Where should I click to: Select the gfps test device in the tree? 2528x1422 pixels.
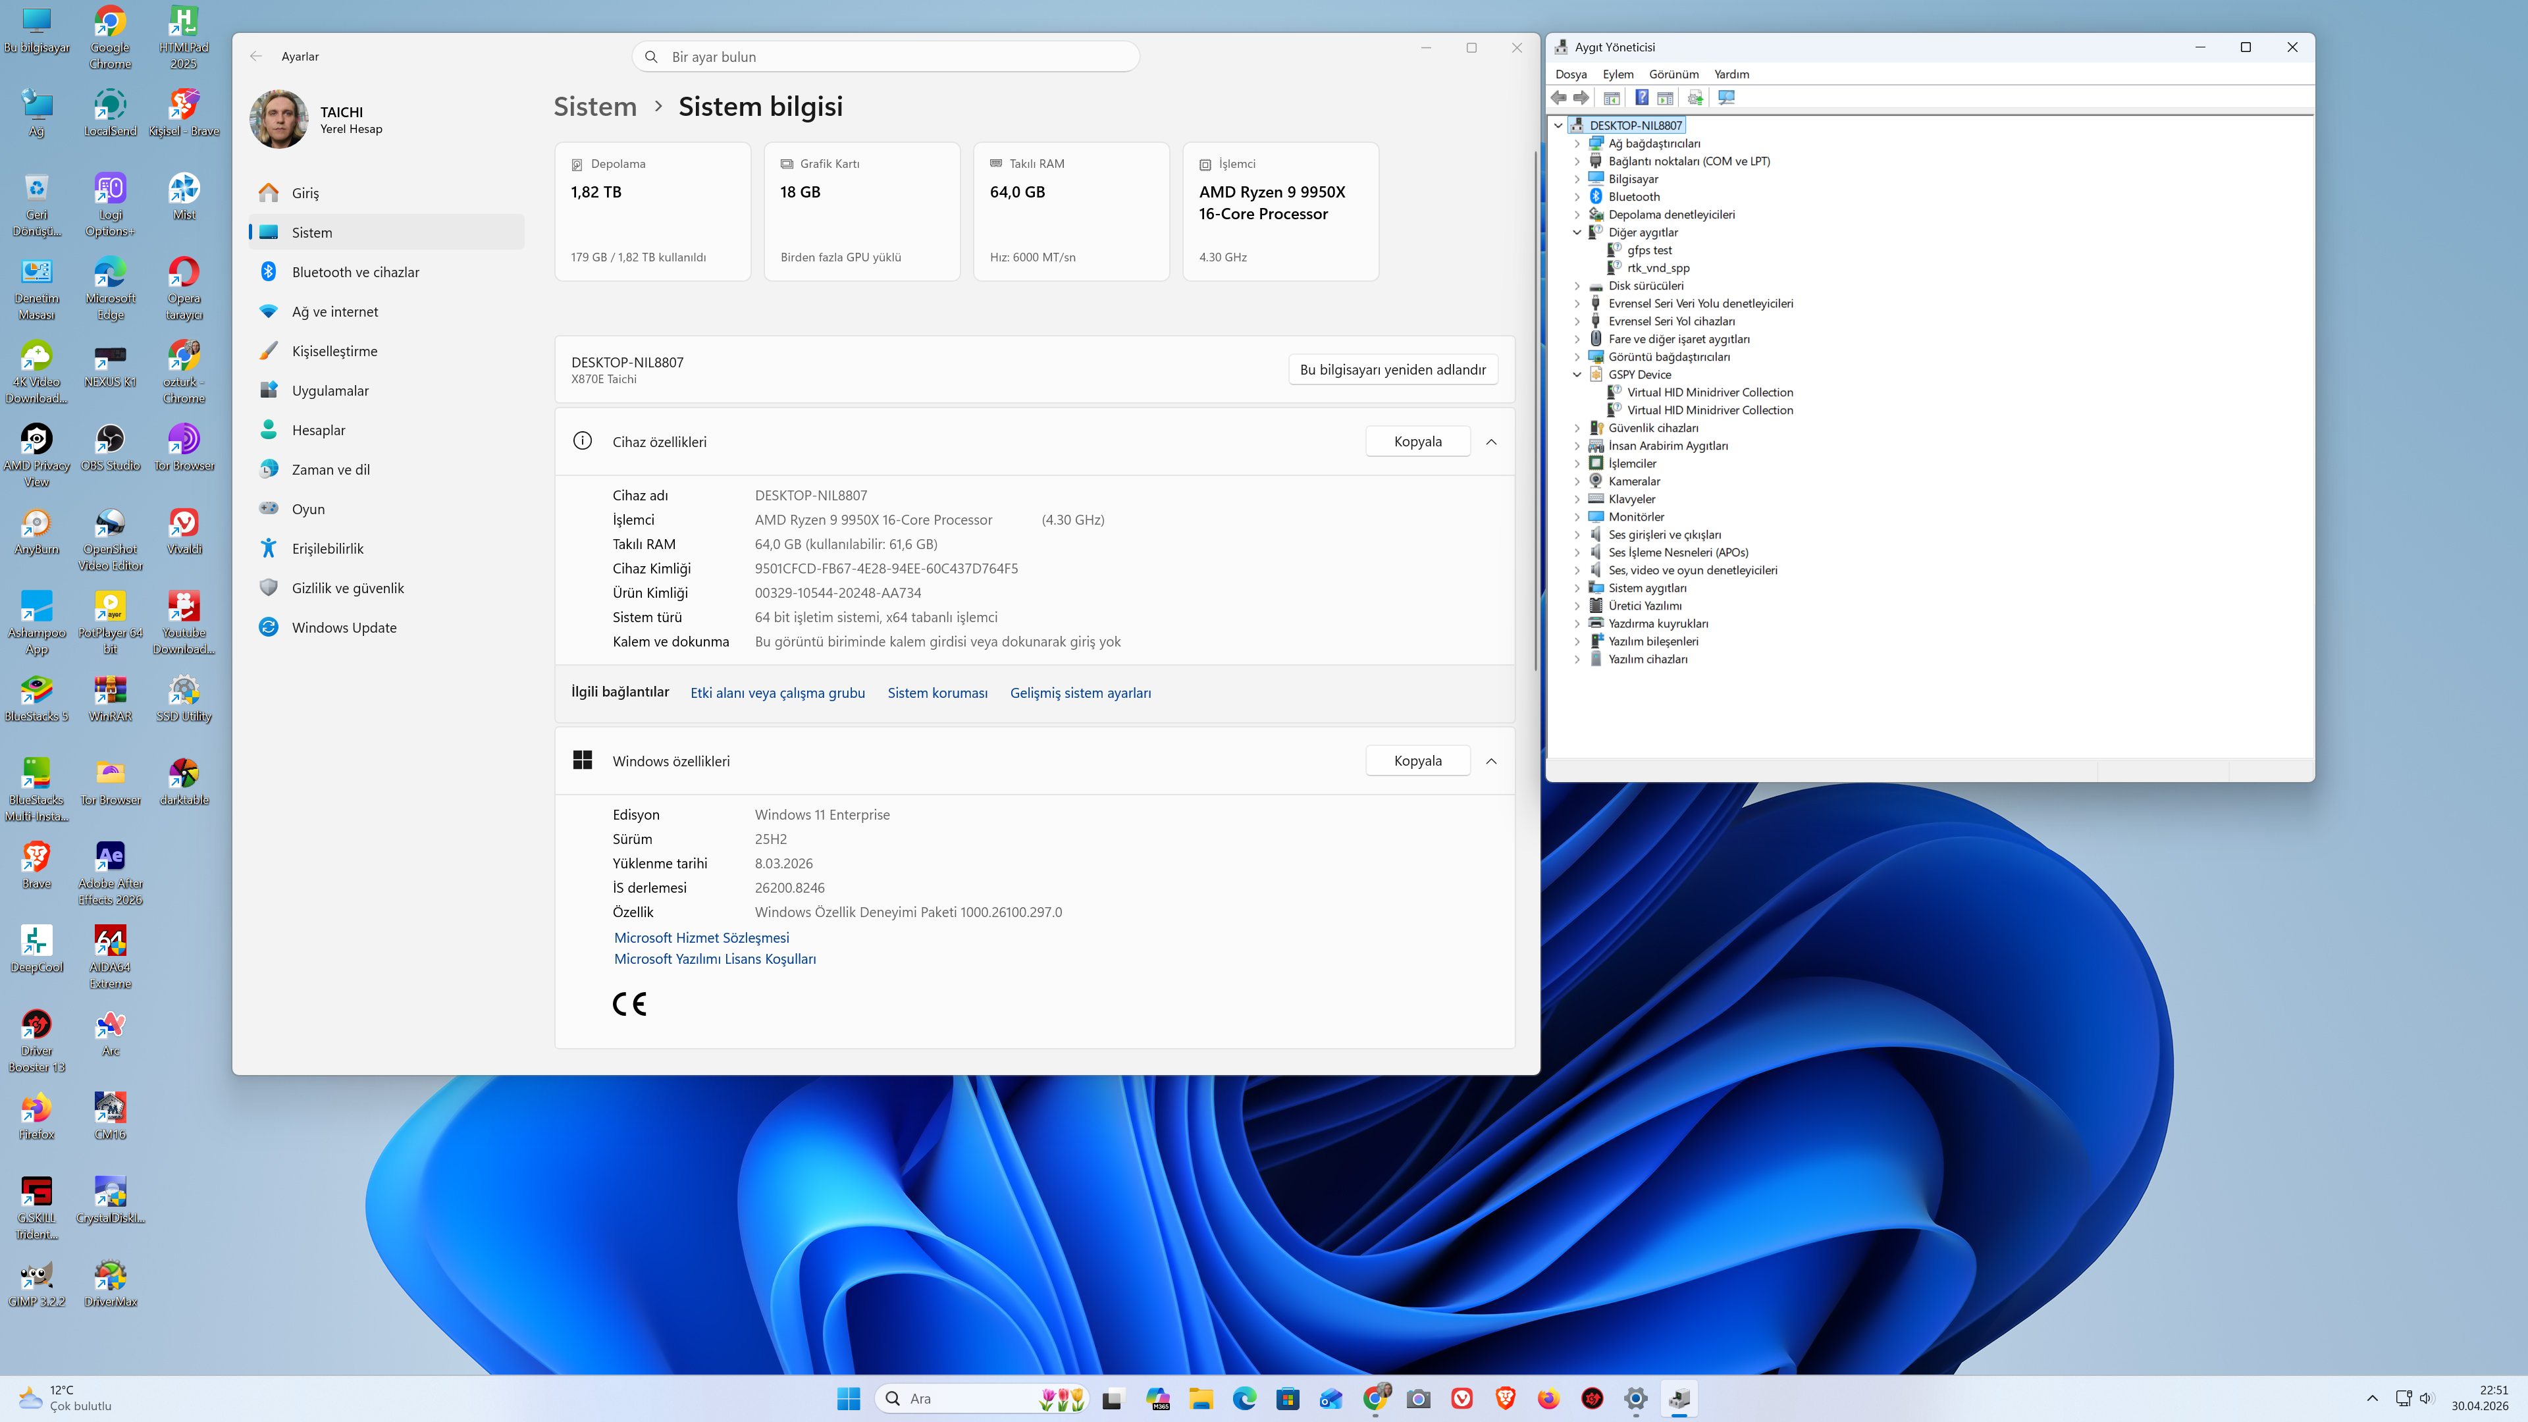(x=1648, y=250)
